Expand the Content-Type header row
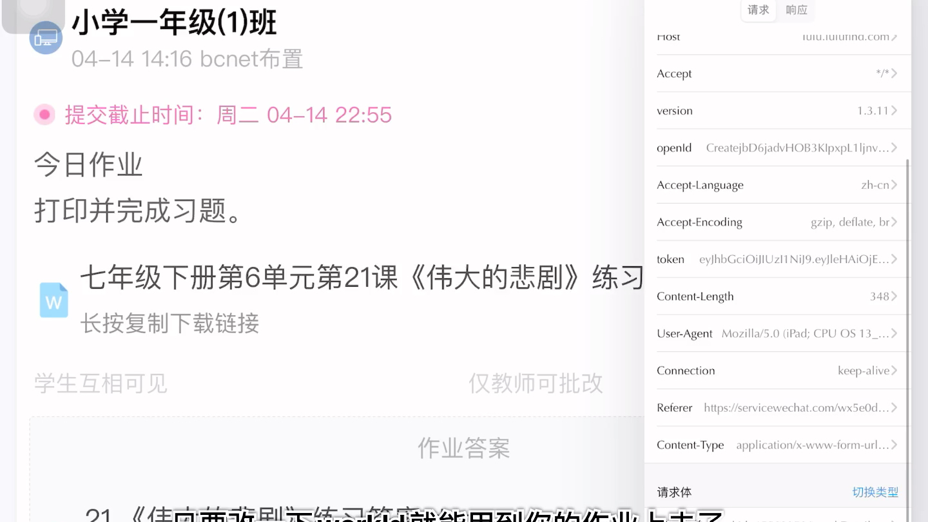 777,445
